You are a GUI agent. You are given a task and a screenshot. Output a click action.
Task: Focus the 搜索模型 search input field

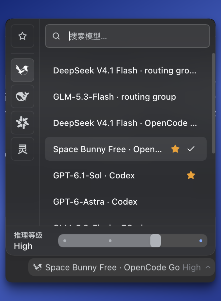pos(127,36)
